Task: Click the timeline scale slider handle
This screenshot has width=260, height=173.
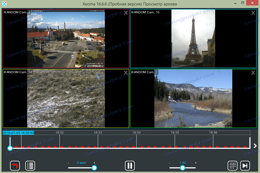Action: [x=94, y=168]
